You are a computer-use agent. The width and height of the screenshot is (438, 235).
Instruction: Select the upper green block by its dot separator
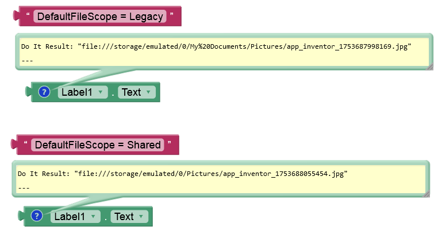point(113,92)
